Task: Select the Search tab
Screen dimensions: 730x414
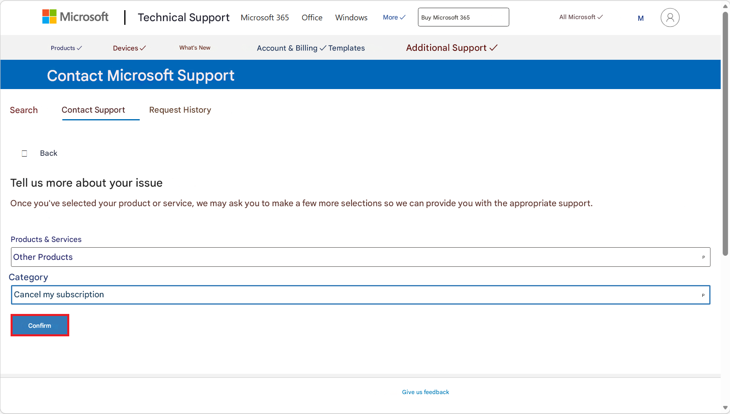Action: point(24,110)
